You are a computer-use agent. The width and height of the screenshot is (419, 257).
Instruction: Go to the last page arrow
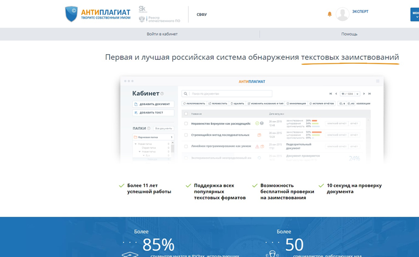click(x=369, y=94)
